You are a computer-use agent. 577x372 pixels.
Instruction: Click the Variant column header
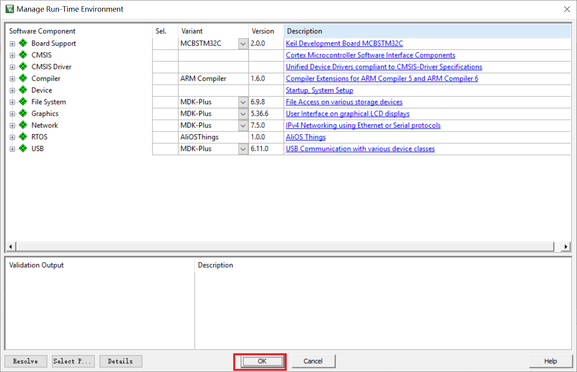click(x=213, y=31)
